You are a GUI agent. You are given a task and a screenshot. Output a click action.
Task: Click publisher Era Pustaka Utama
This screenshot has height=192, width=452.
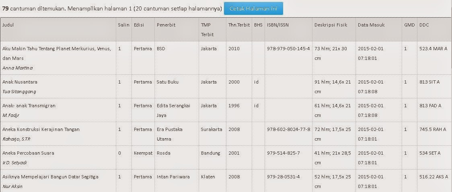(x=170, y=134)
